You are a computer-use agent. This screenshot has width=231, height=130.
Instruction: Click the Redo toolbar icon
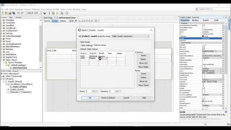pos(22,13)
